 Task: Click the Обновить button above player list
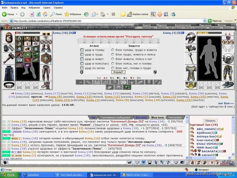[210, 121]
